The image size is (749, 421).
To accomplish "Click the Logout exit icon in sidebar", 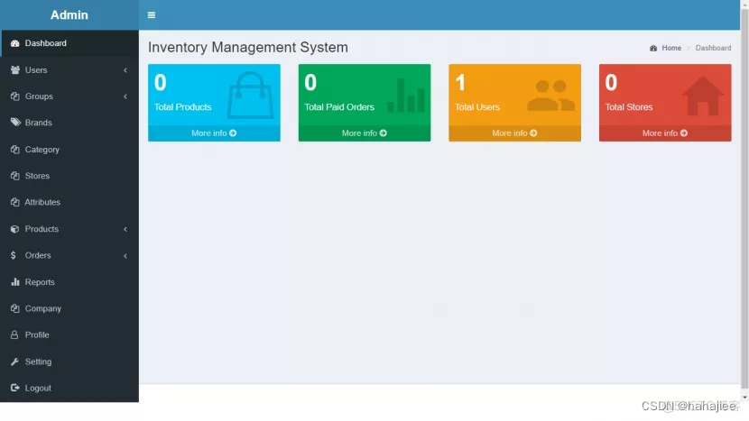I will (15, 388).
